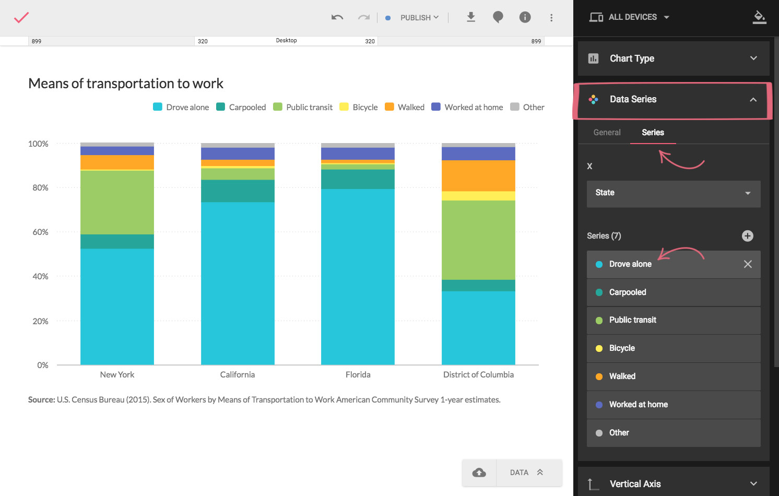Image resolution: width=779 pixels, height=496 pixels.
Task: Open the comments bubble icon
Action: click(498, 17)
